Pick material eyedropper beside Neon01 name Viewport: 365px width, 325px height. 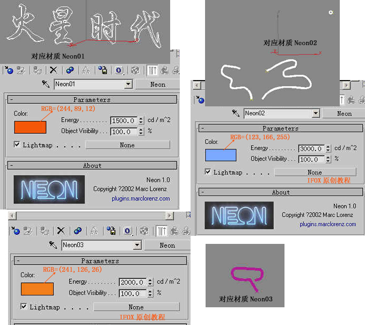[46, 84]
